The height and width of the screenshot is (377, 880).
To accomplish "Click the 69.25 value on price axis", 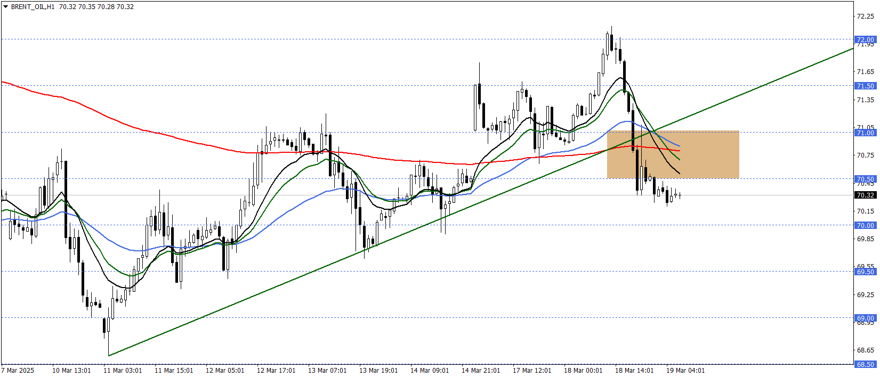I will click(865, 294).
